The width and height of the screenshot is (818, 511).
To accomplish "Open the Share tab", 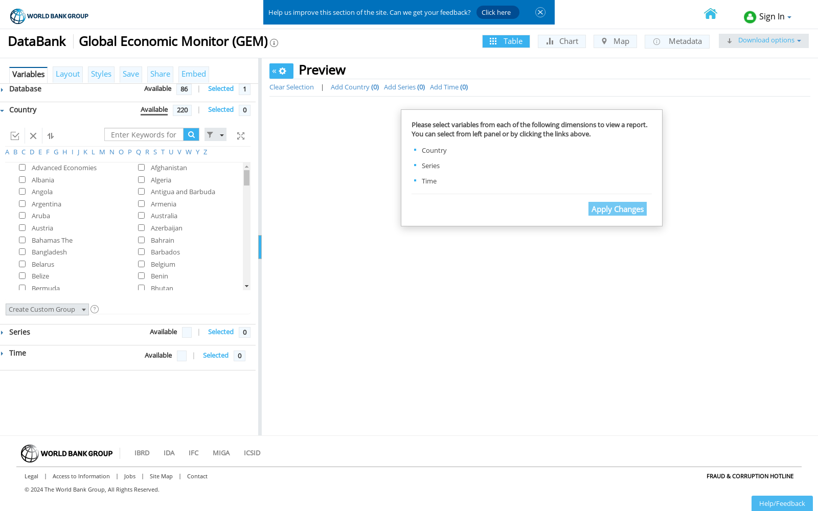I will [160, 74].
